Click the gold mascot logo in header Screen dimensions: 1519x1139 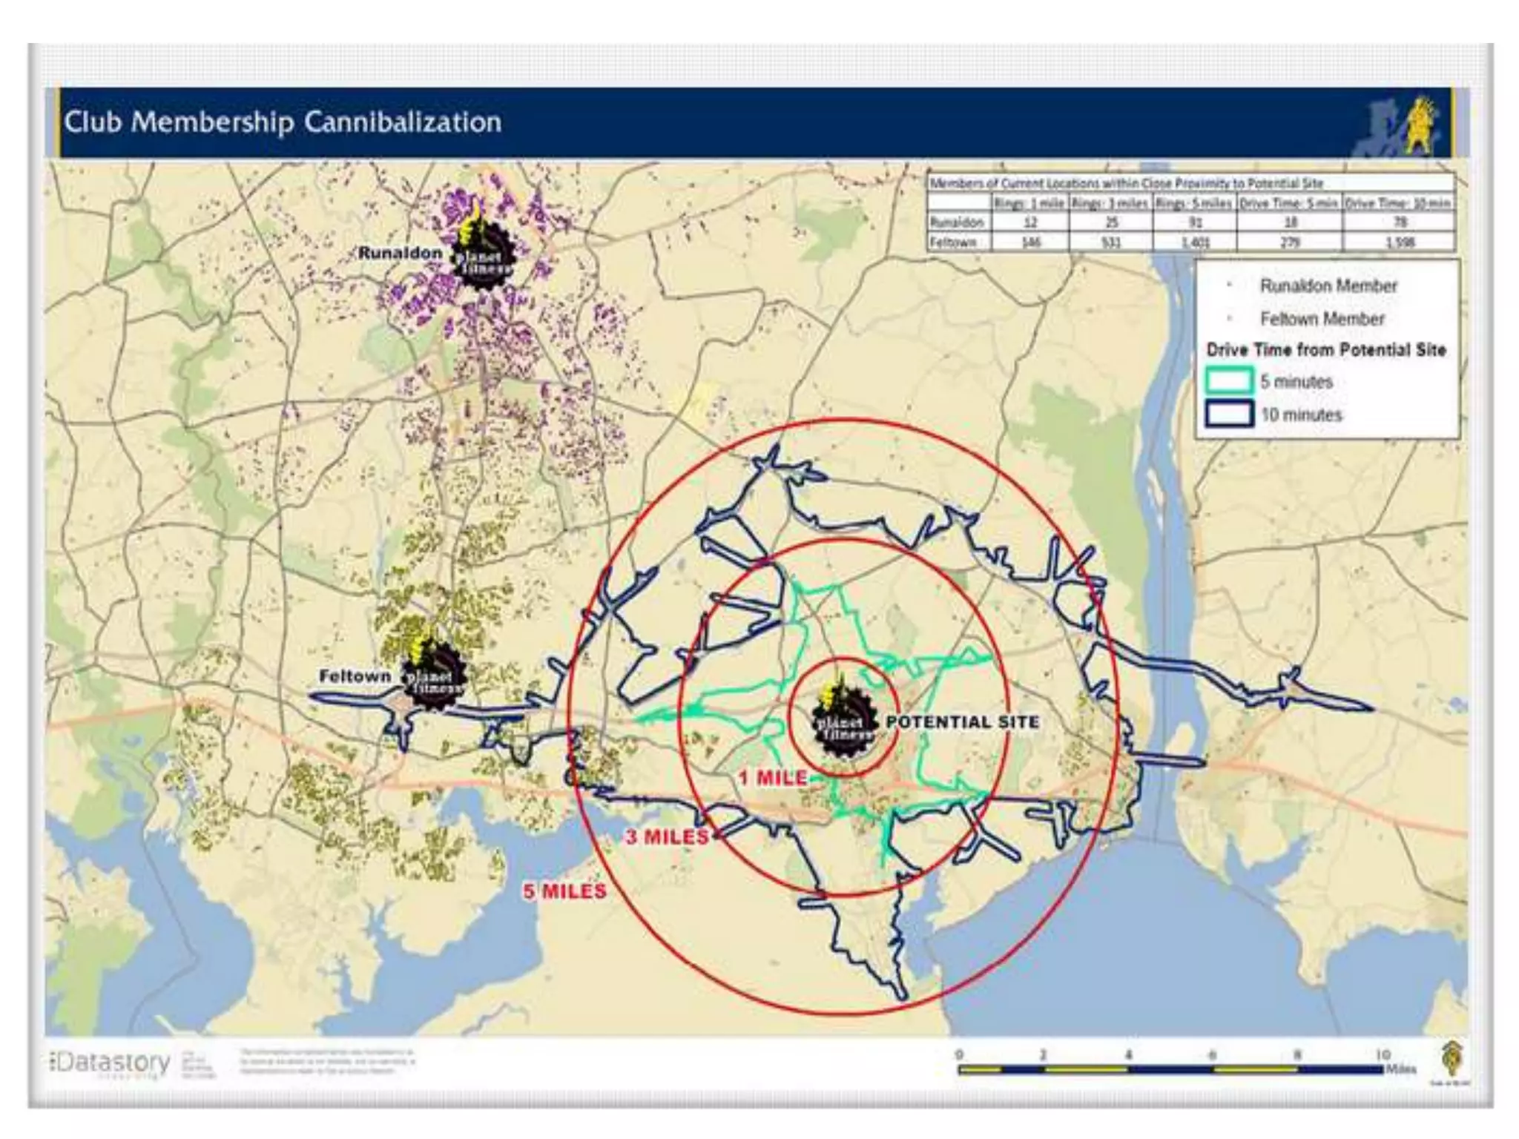1419,125
